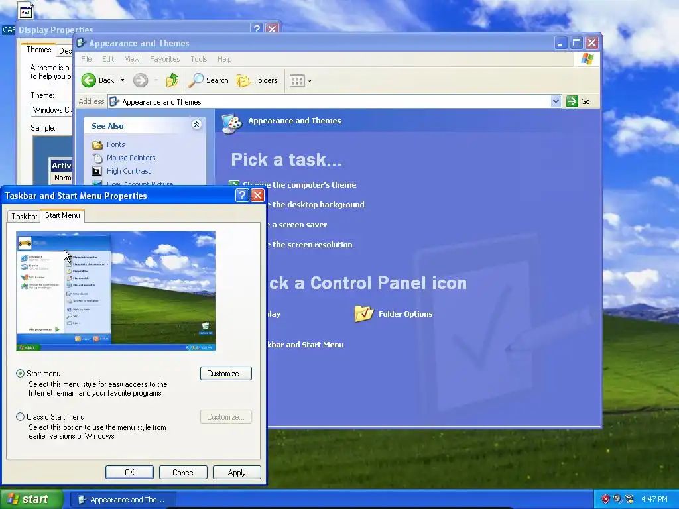Switch to the Taskbar tab

[x=25, y=217]
